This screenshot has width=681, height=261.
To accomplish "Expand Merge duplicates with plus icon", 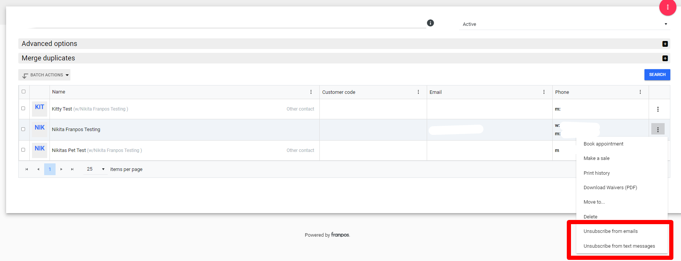I will pos(665,58).
